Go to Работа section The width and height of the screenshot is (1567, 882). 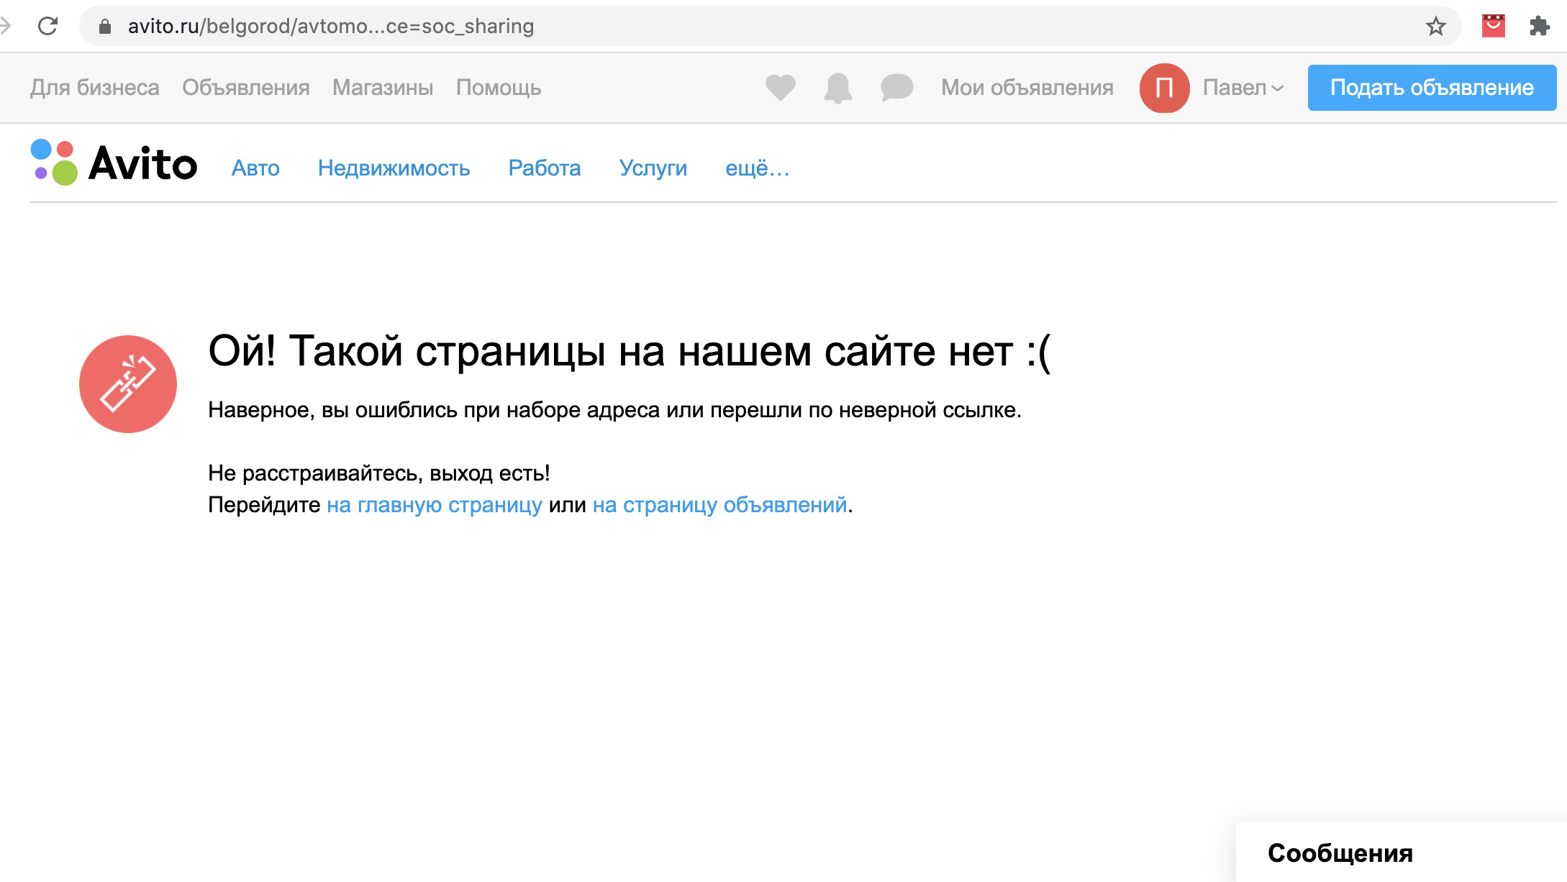coord(544,168)
